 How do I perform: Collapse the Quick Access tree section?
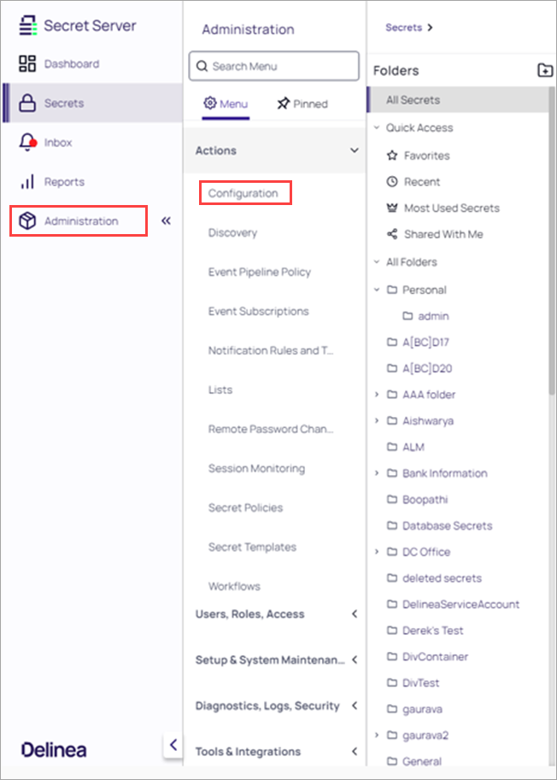click(377, 128)
